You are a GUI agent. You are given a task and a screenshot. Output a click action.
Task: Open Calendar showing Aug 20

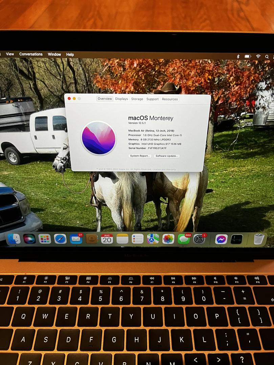pyautogui.click(x=107, y=239)
